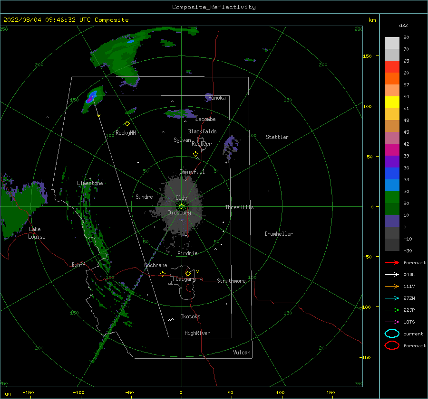
Task: Select the white 04DK arrow icon
Action: 392,274
